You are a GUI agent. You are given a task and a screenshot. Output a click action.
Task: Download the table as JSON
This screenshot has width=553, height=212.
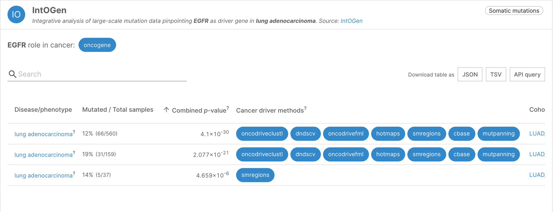tap(470, 74)
